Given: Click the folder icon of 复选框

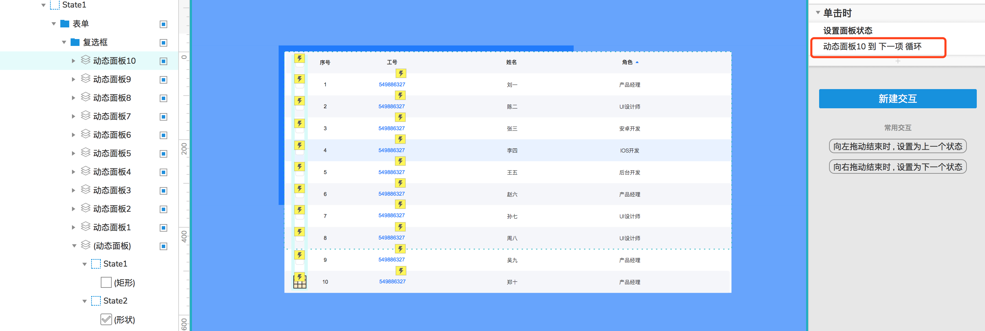Looking at the screenshot, I should [75, 42].
